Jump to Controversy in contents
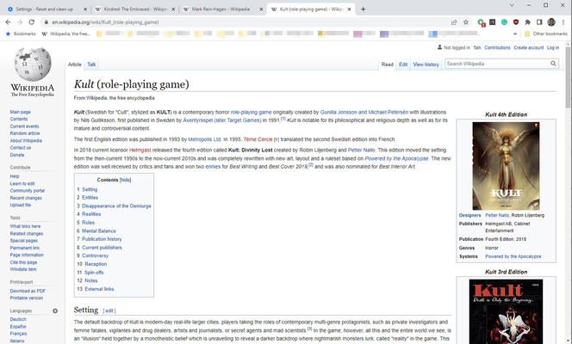Image resolution: width=572 pixels, height=344 pixels. click(x=95, y=255)
